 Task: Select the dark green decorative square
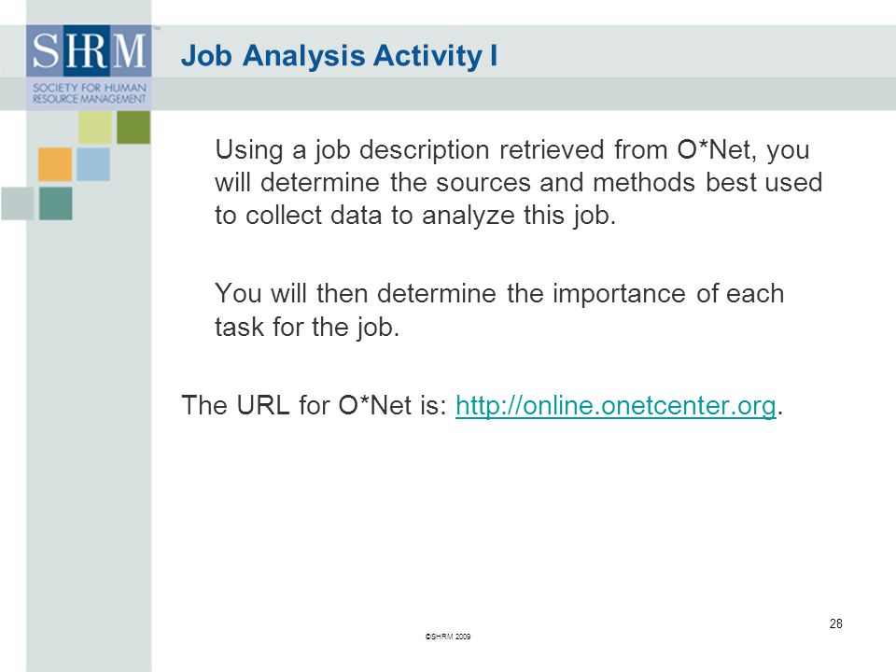pos(133,127)
